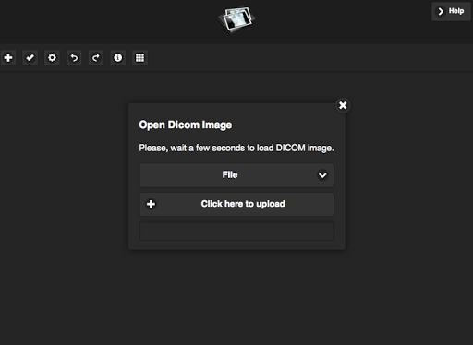The height and width of the screenshot is (345, 473).
Task: Redo the action with the toolbar arrow
Action: pyautogui.click(x=96, y=57)
